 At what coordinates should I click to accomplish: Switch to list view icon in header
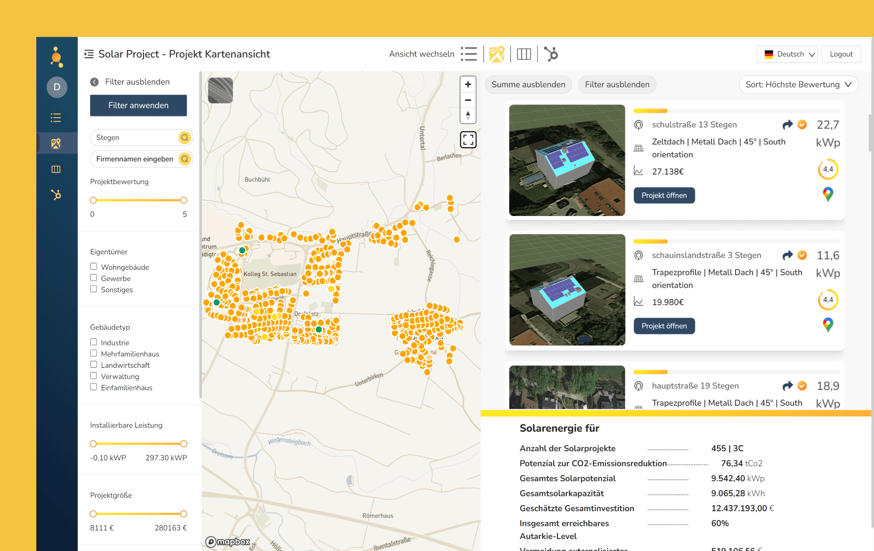pyautogui.click(x=469, y=54)
